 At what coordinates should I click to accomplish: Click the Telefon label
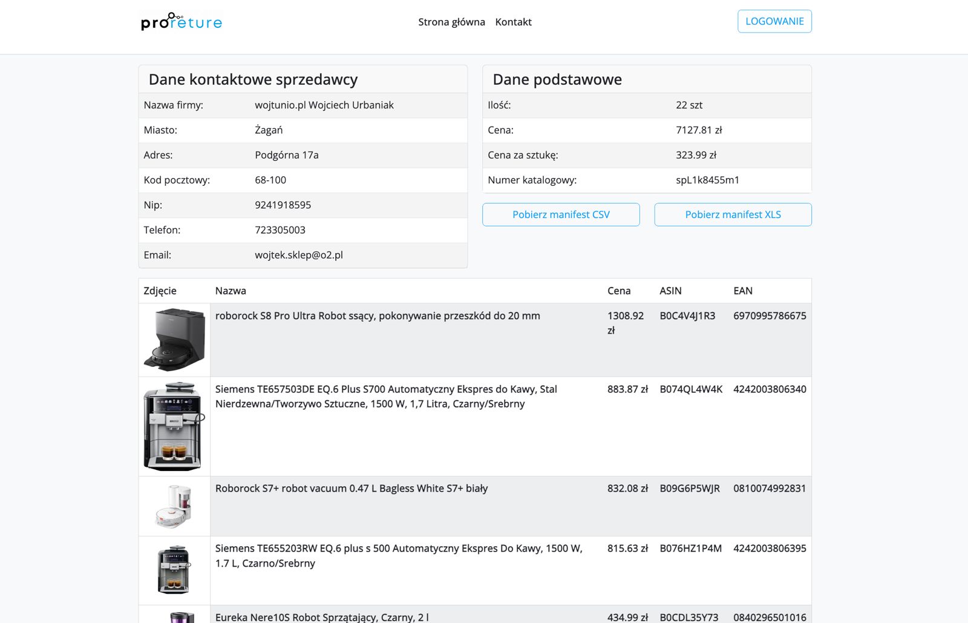point(162,230)
